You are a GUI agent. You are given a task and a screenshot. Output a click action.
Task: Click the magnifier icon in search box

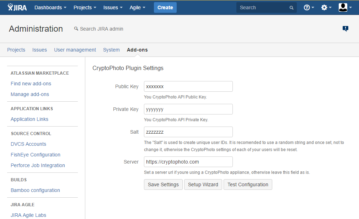(291, 8)
